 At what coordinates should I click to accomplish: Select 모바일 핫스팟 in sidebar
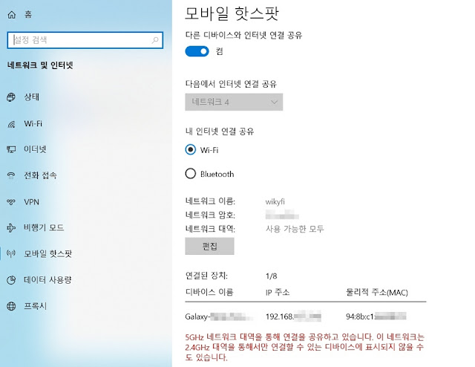(47, 253)
